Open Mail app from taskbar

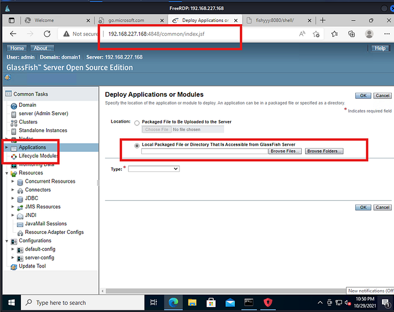pyautogui.click(x=230, y=302)
